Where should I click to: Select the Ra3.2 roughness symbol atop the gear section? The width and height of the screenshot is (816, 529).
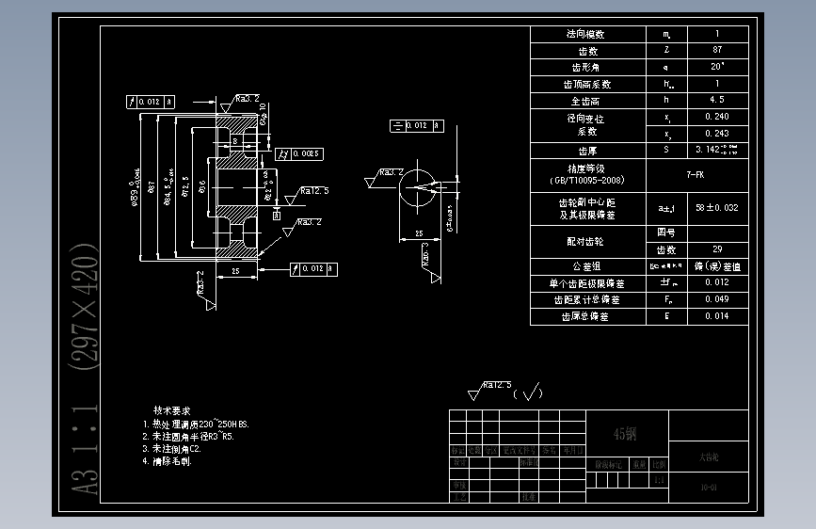(239, 103)
